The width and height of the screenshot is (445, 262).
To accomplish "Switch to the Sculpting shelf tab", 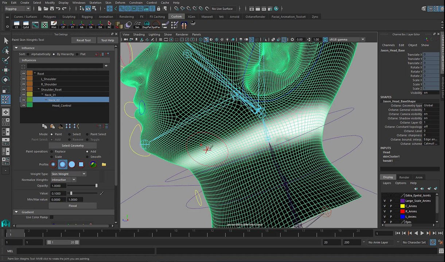I will tap(69, 16).
